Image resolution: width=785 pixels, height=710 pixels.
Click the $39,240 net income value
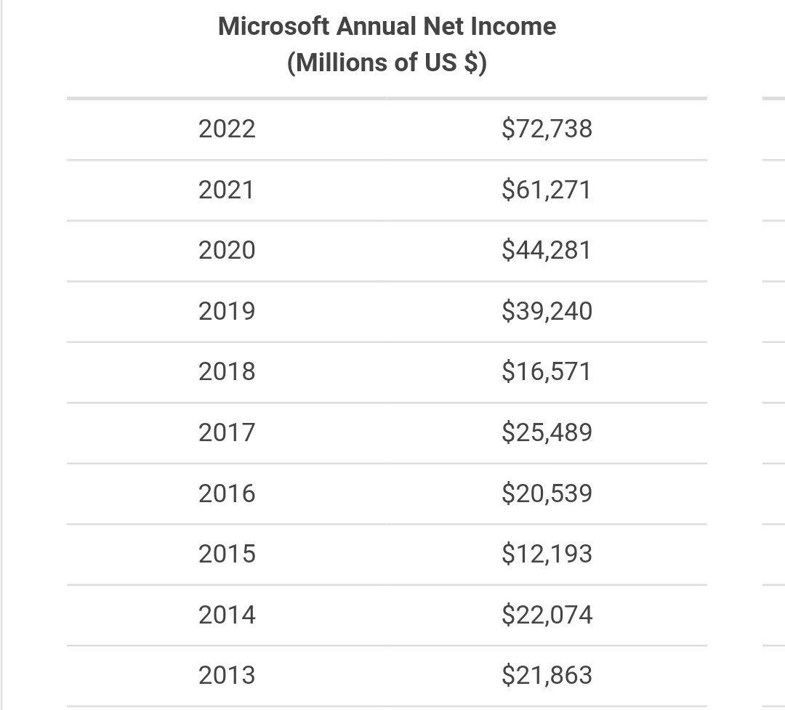[x=547, y=312]
